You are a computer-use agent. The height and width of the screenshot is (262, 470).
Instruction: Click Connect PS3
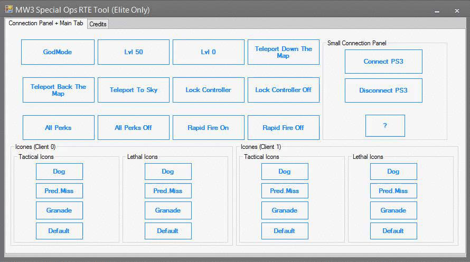point(383,62)
